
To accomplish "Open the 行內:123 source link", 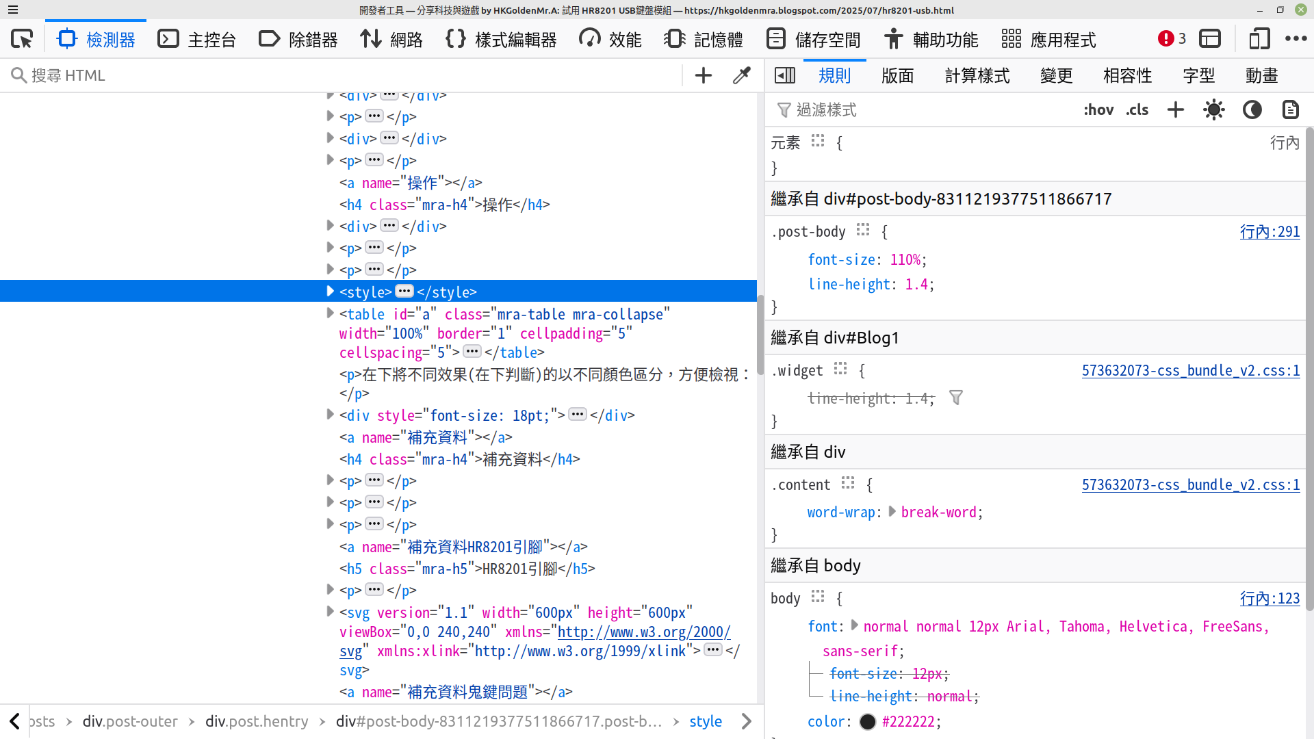I will click(1270, 599).
